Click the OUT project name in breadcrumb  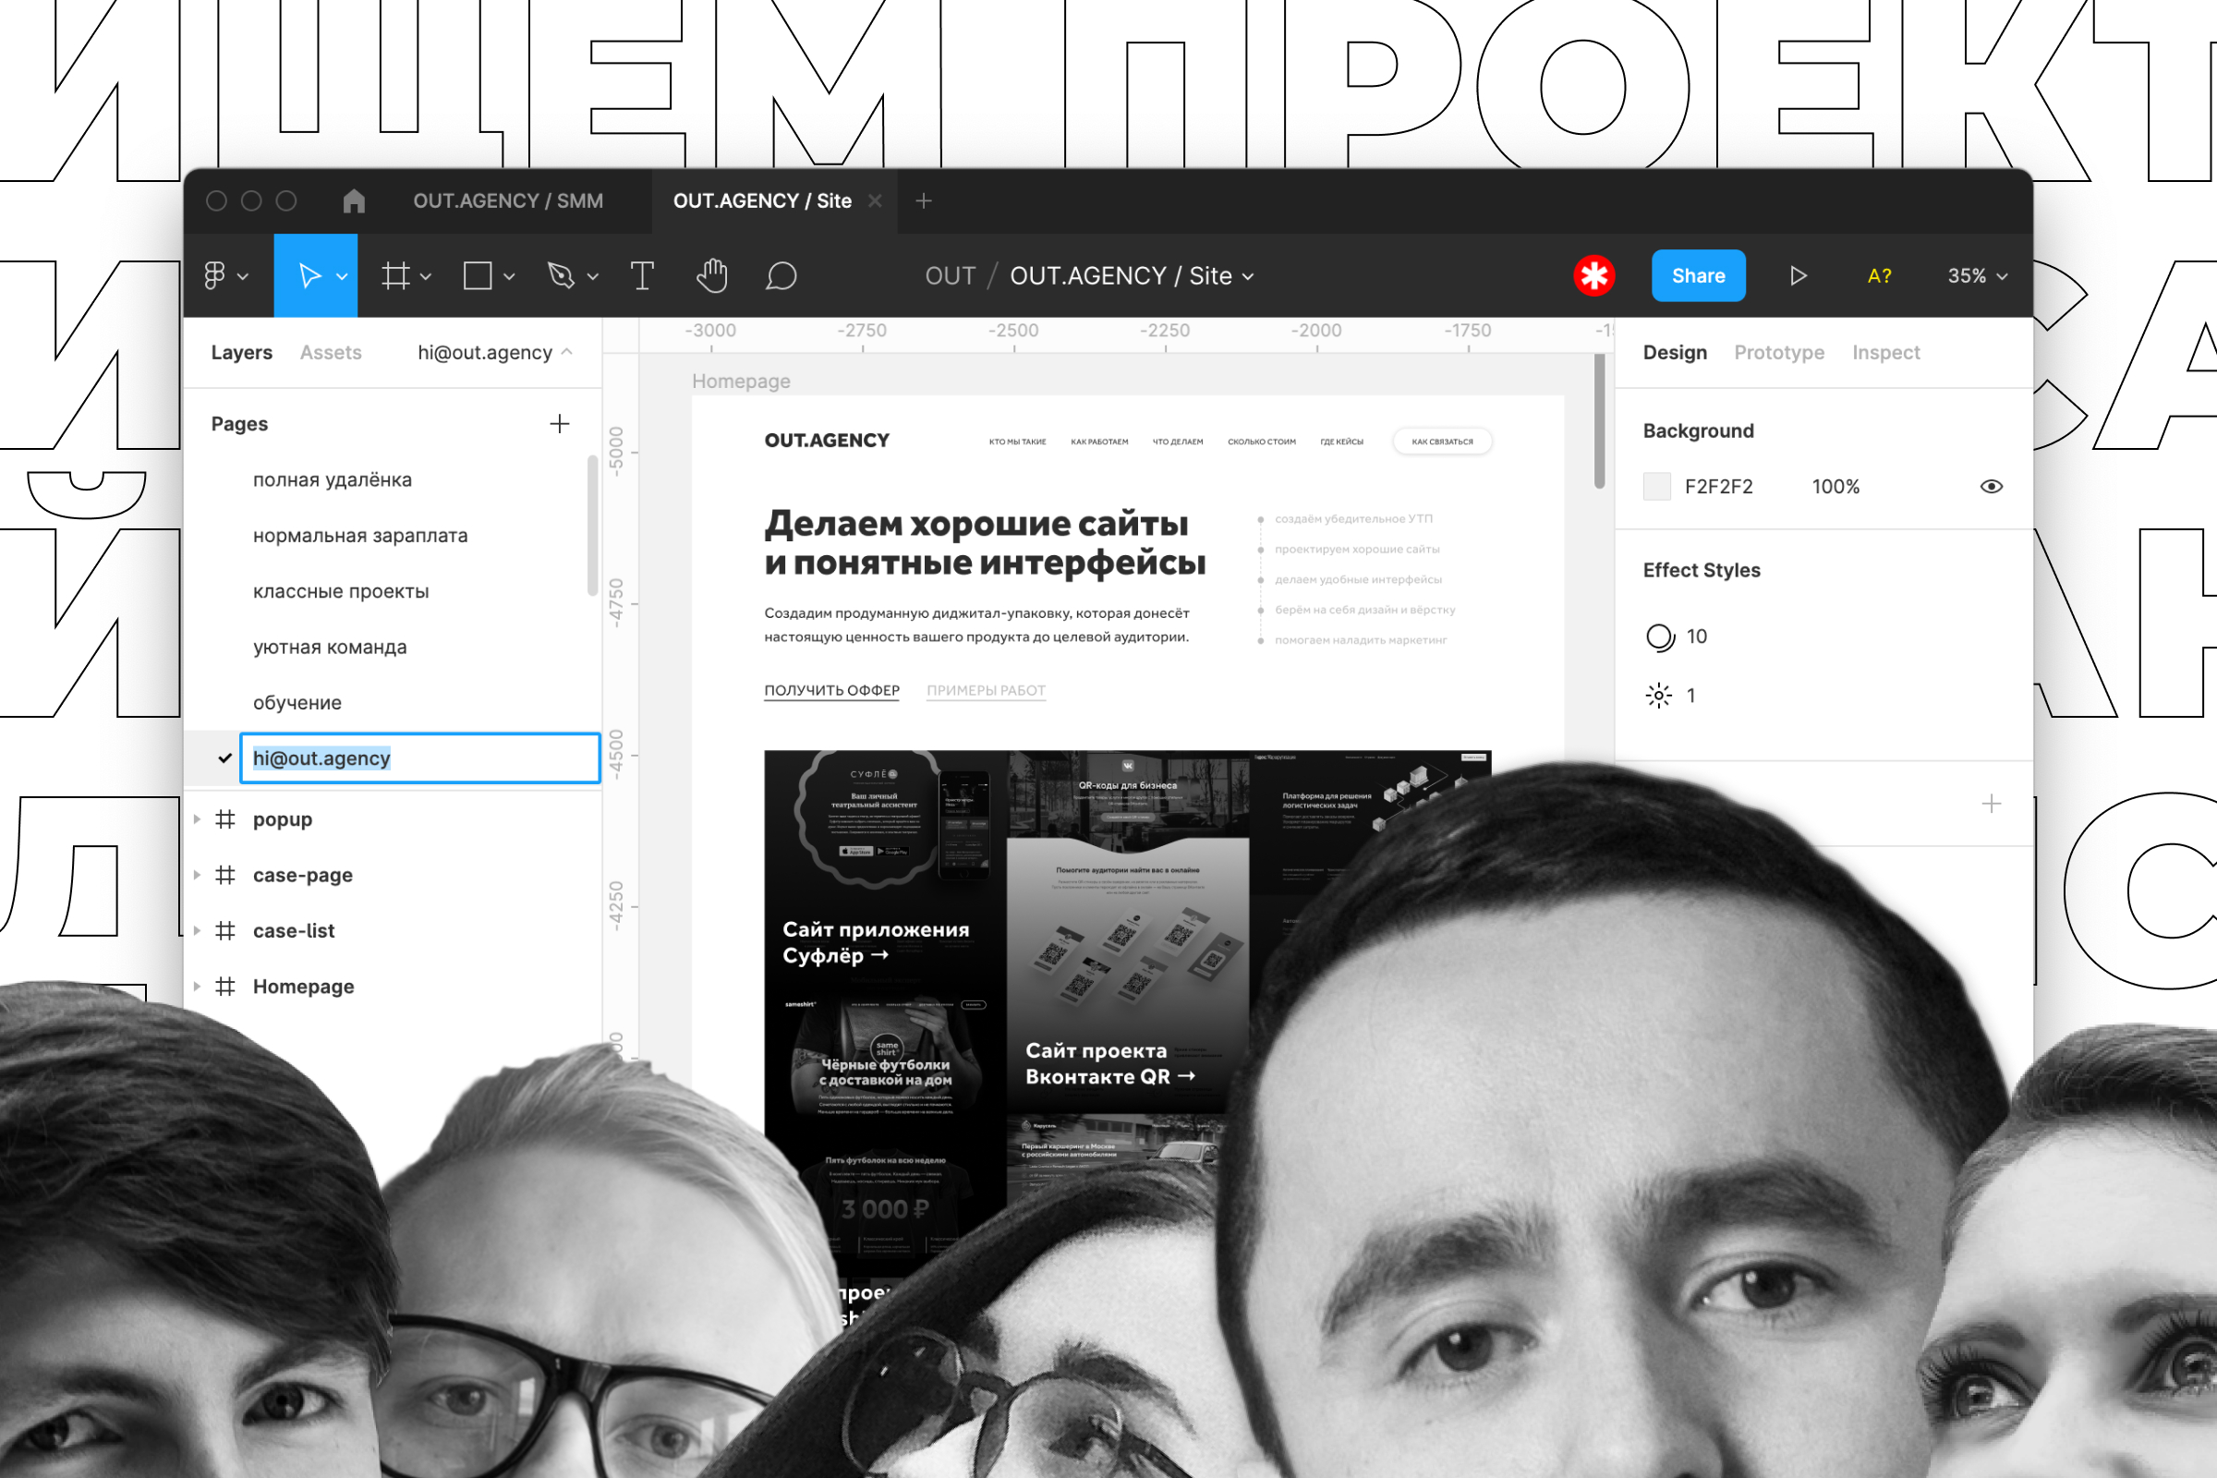point(951,275)
